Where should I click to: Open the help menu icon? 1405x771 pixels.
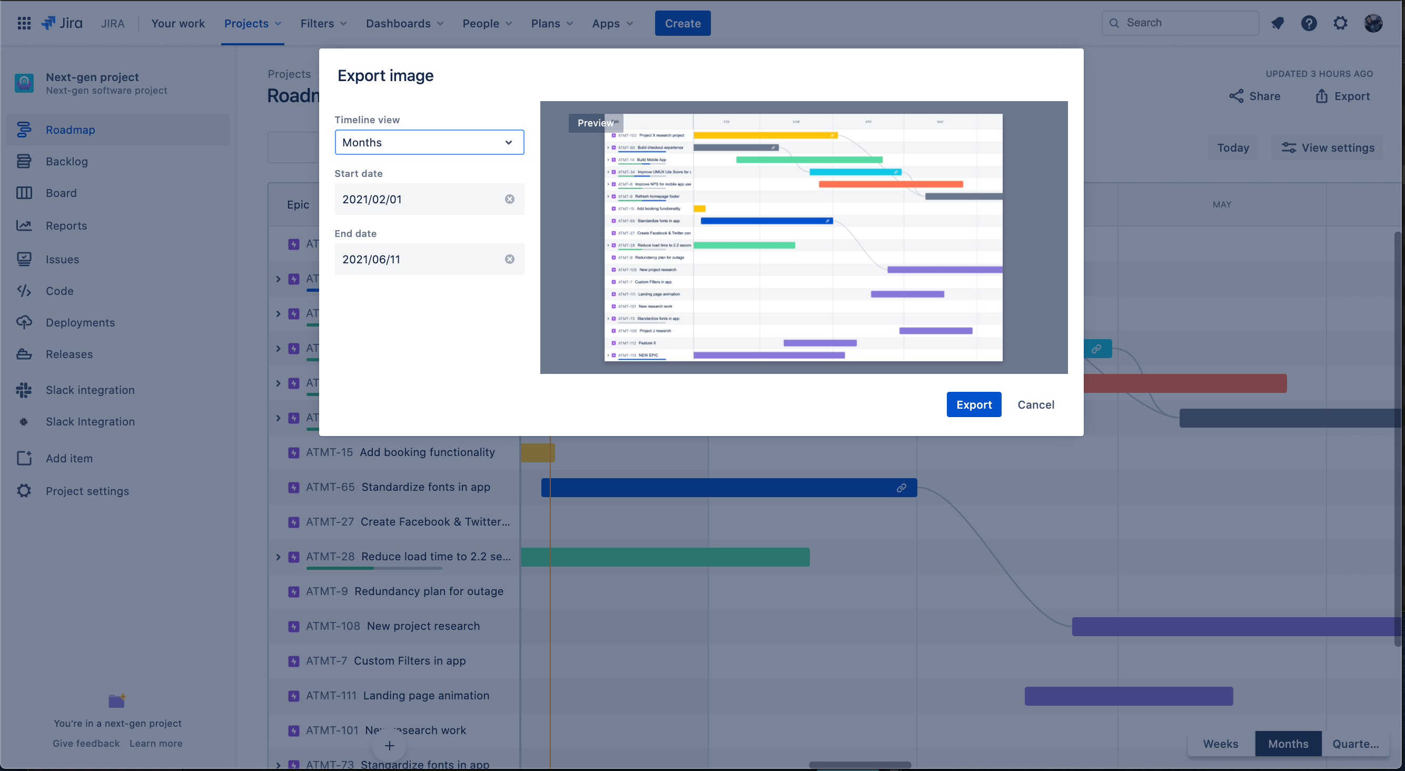[1309, 23]
